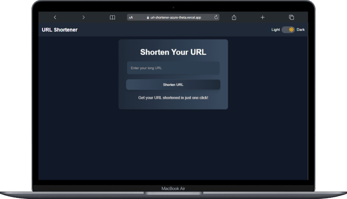Toggle the Light/Dark theme switch
This screenshot has height=199, width=347.
(288, 30)
